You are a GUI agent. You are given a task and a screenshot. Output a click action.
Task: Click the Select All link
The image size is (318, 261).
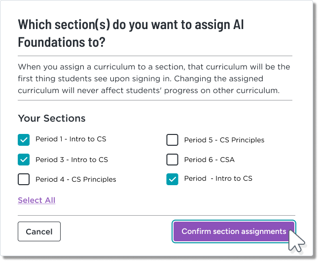click(x=36, y=200)
